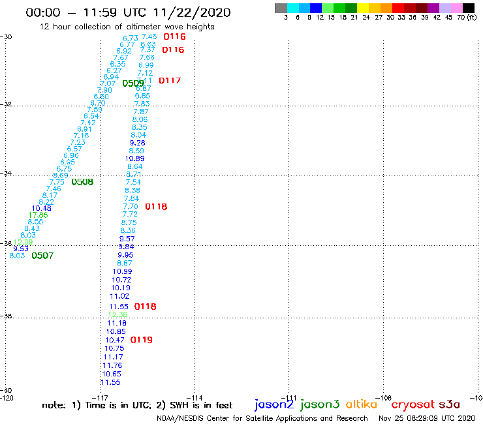Click the wave height value 7.70
This screenshot has height=424, width=483.
pyautogui.click(x=131, y=207)
